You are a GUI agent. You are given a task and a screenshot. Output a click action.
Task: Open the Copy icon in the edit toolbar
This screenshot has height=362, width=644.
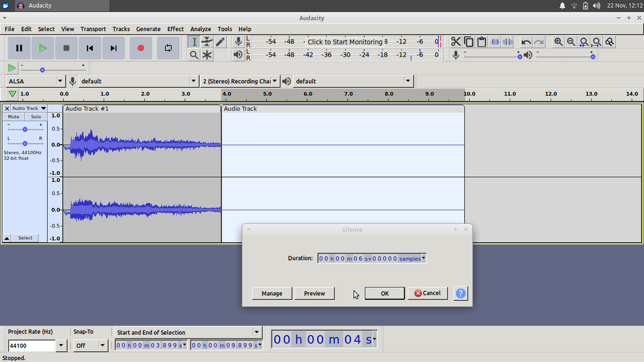468,41
